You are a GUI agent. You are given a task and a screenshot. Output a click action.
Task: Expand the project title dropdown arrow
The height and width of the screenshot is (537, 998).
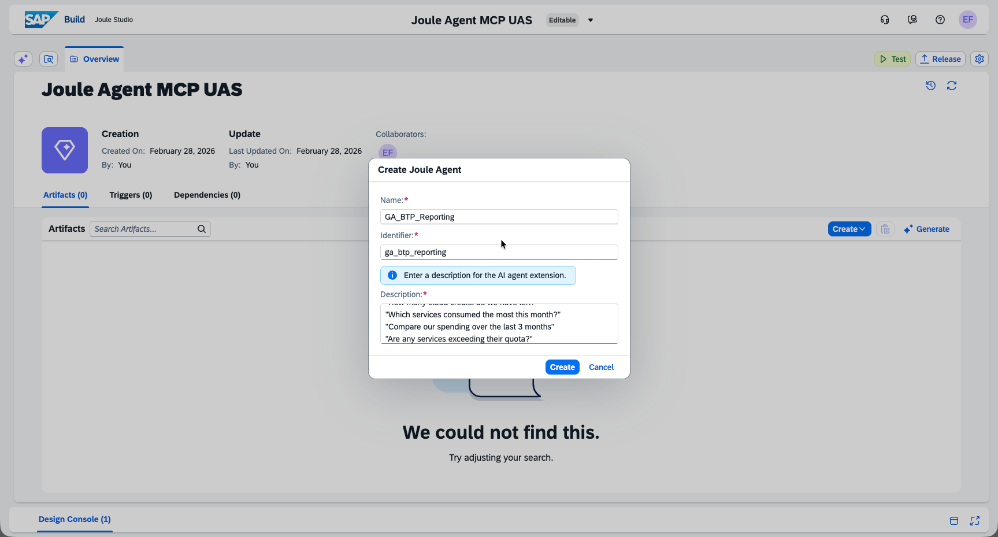click(591, 20)
